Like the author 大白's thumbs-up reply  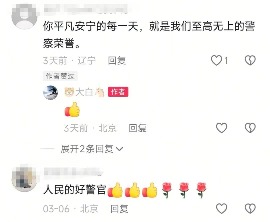(221, 128)
